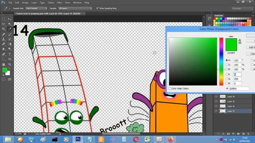
Task: Open Photoshop from the Windows taskbar
Action: (78, 139)
